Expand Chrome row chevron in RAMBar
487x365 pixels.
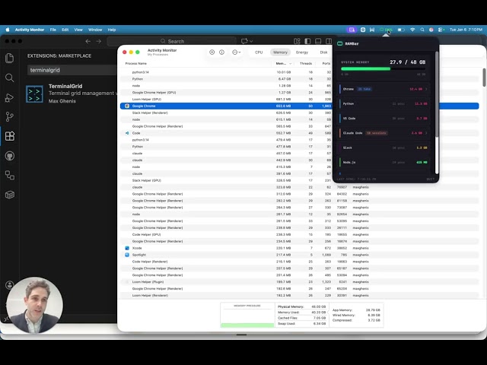click(x=426, y=89)
